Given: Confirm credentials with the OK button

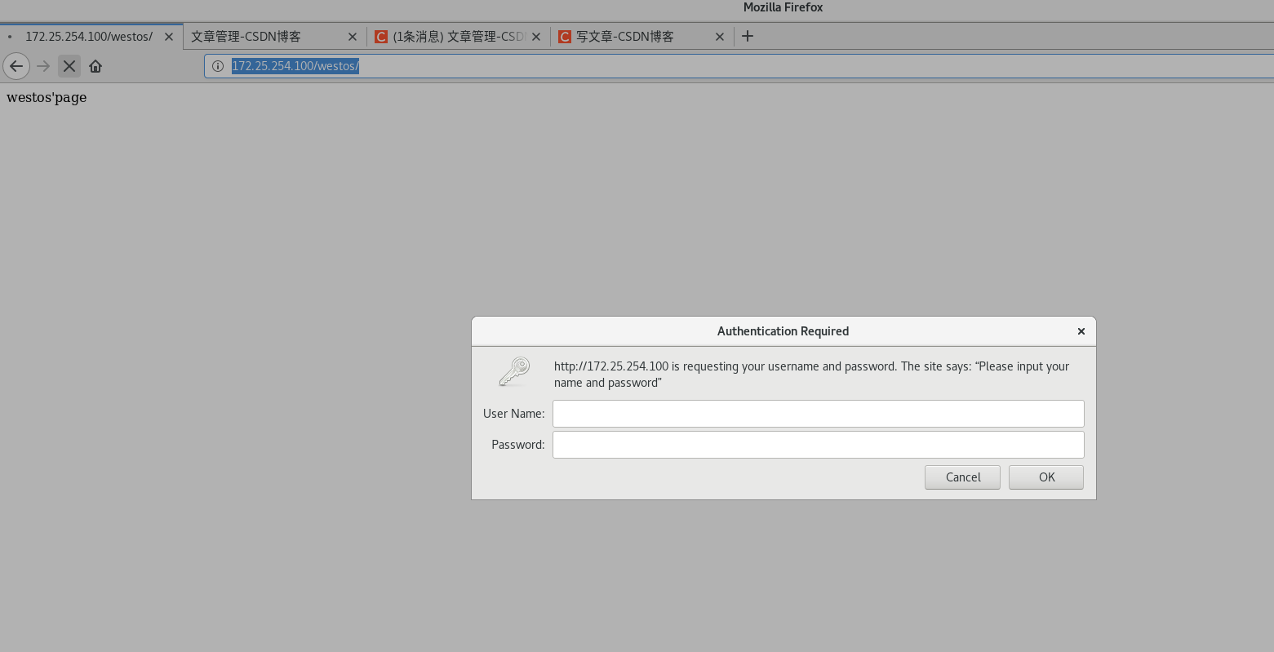Looking at the screenshot, I should click(x=1046, y=477).
